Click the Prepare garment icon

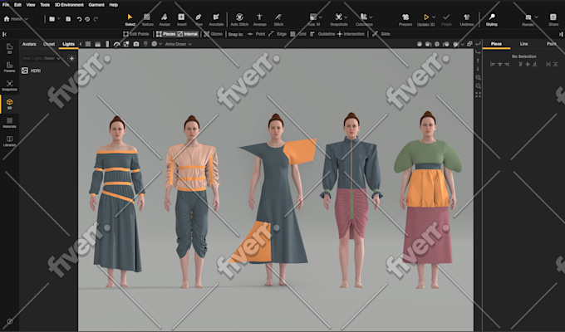point(405,19)
